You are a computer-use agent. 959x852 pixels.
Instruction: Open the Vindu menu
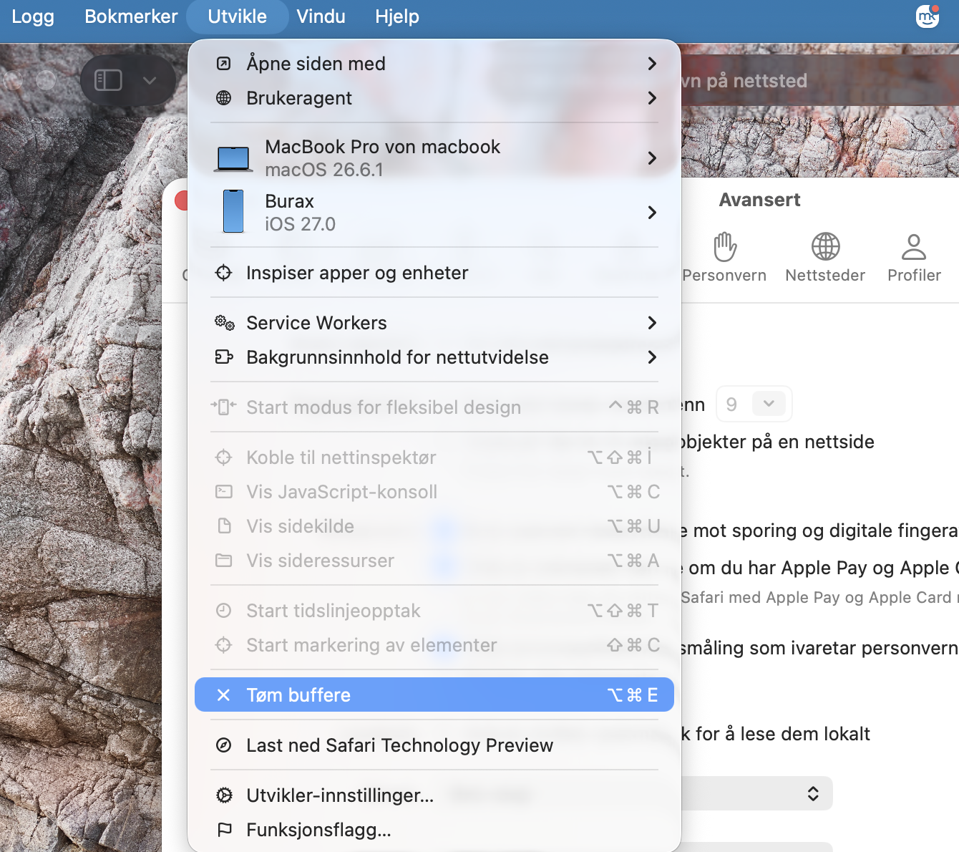click(321, 16)
